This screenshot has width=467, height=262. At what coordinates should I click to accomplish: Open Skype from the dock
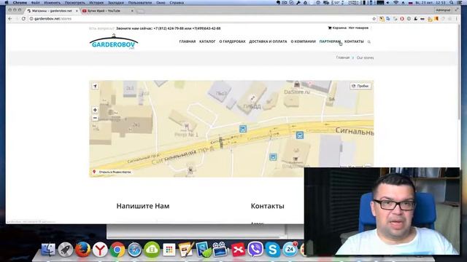point(272,250)
